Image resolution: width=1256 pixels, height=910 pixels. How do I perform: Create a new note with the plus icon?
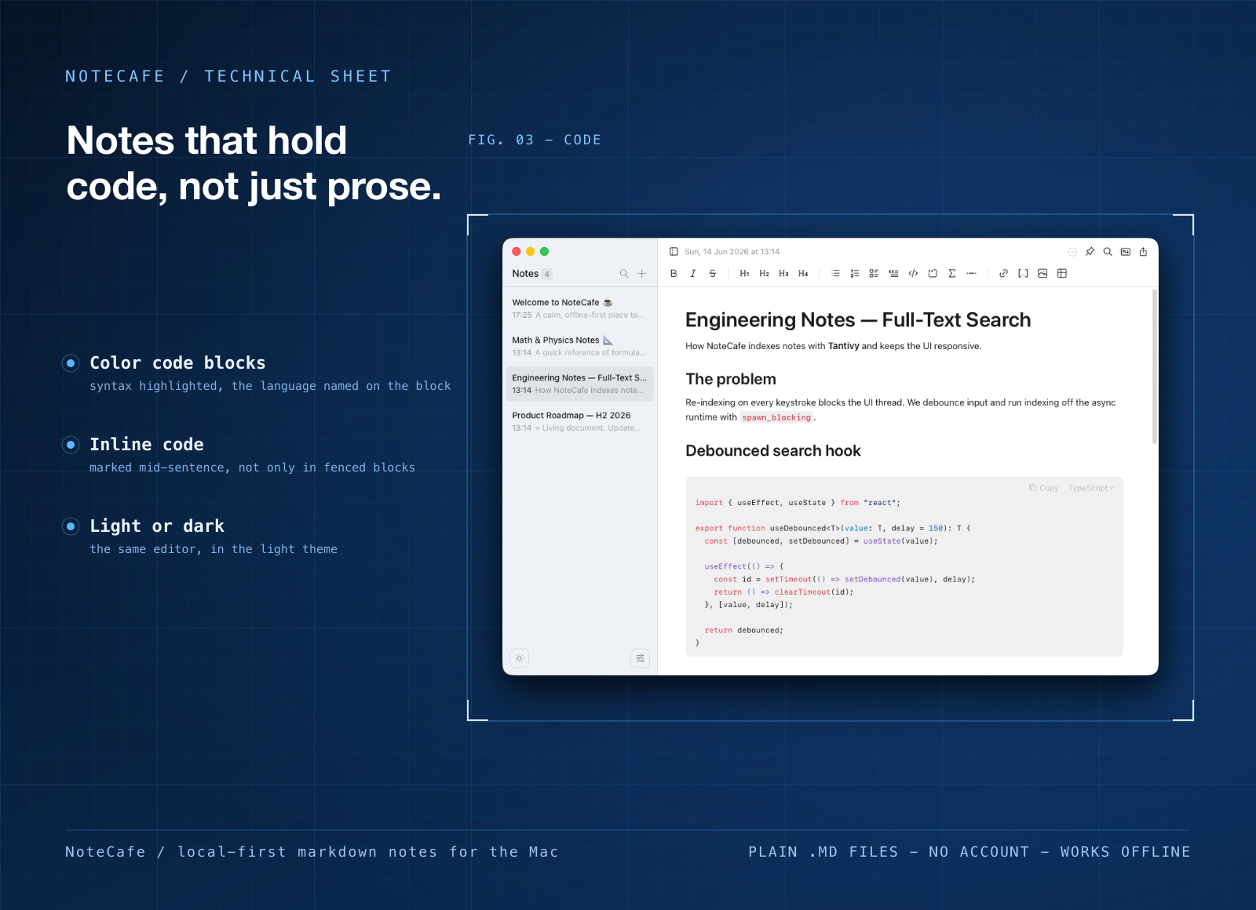pyautogui.click(x=642, y=274)
